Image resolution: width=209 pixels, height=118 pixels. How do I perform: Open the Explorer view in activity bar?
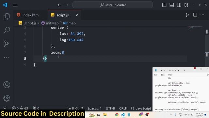pyautogui.click(x=7, y=17)
